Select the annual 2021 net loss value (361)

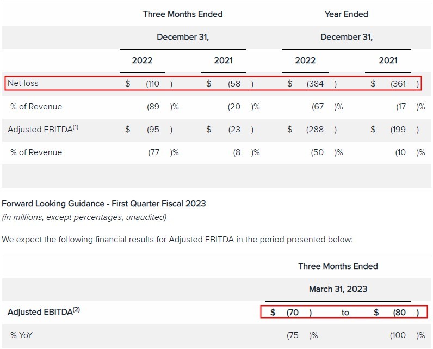pyautogui.click(x=399, y=84)
